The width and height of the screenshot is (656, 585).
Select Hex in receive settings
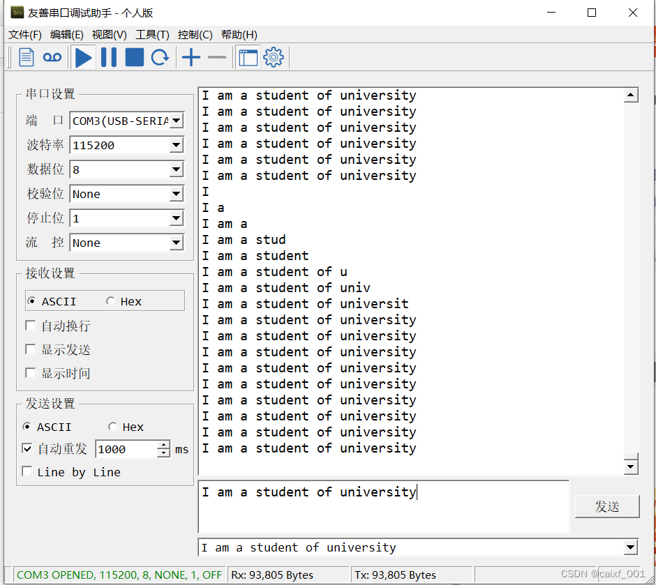coord(124,301)
